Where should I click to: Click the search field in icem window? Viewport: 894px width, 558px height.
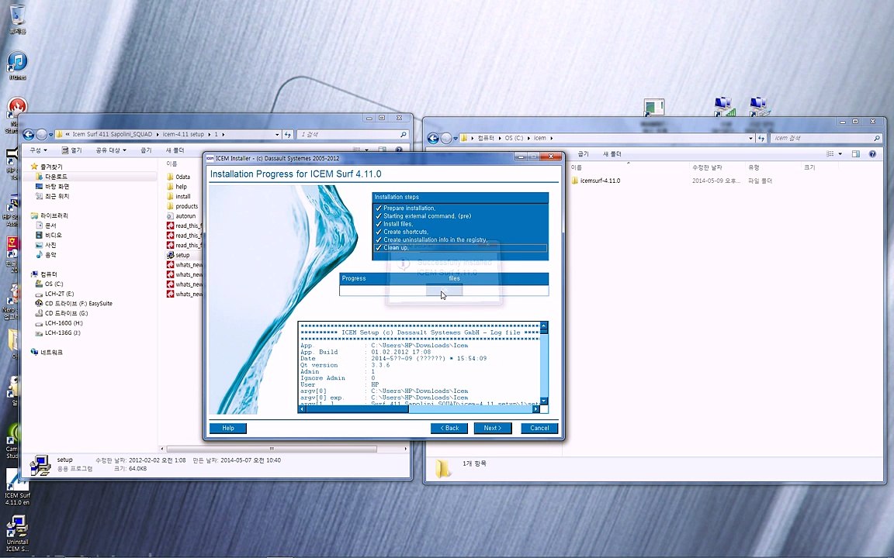[826, 138]
